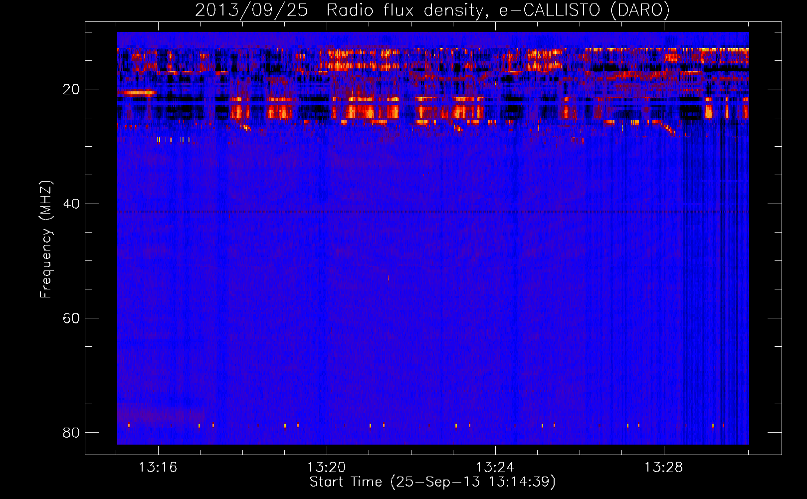
Task: Click the 13:16 time tick label
Action: [158, 468]
